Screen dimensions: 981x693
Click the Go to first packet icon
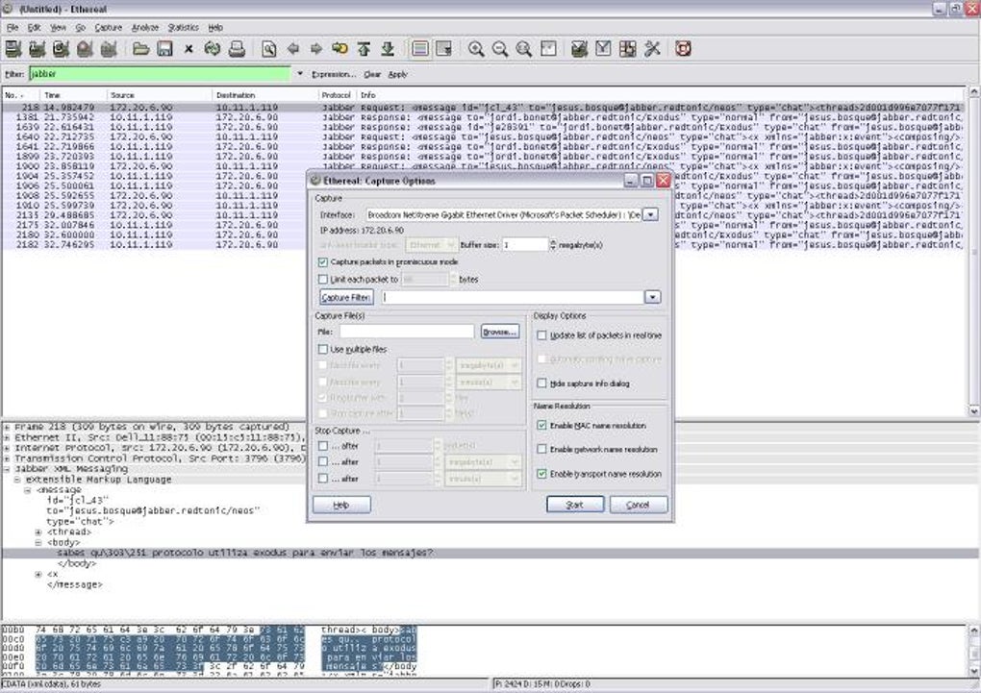click(365, 49)
